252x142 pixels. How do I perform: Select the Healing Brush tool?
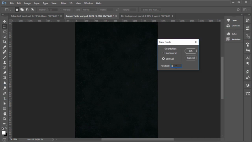(4, 52)
